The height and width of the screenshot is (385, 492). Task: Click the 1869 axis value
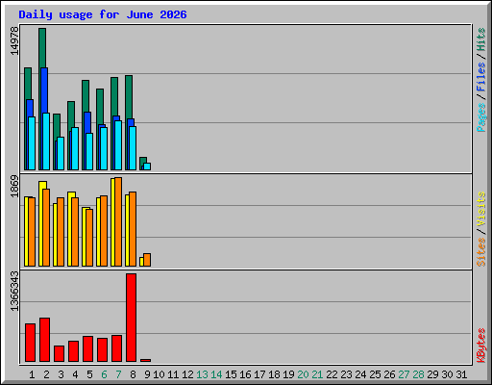coord(14,186)
